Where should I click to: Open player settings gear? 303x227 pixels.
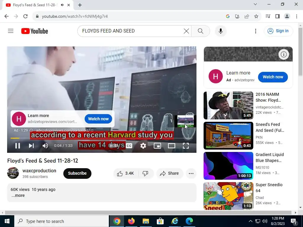143,146
